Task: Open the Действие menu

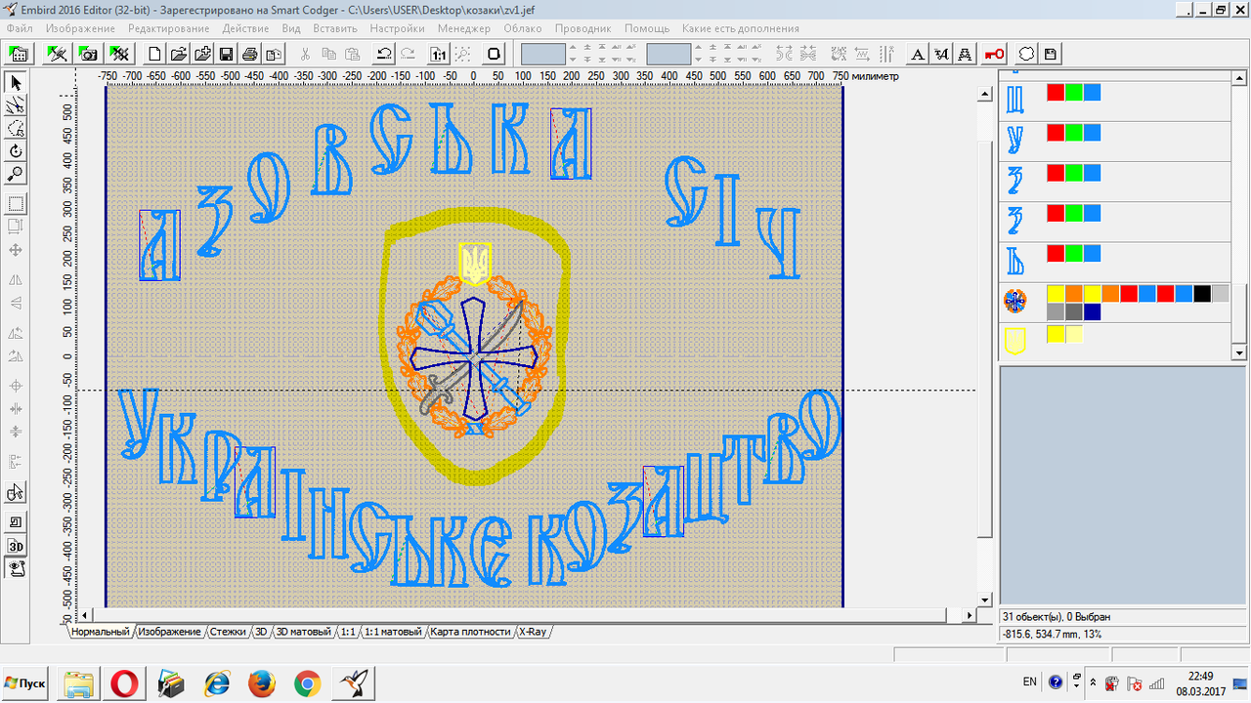Action: (x=245, y=28)
